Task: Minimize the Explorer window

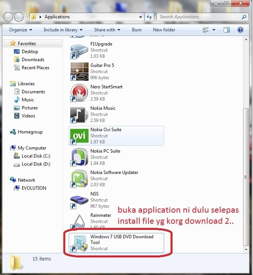Action: click(x=216, y=3)
